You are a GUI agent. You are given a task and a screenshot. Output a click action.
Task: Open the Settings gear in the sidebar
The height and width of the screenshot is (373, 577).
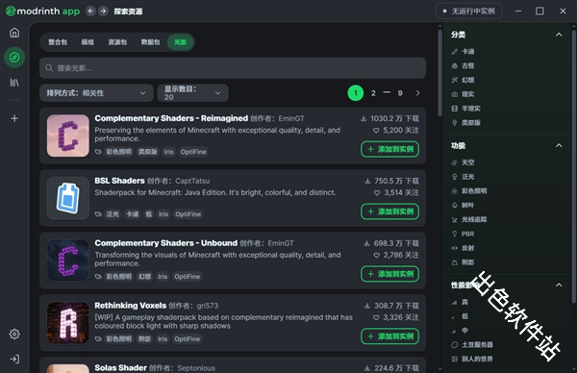[x=14, y=334]
